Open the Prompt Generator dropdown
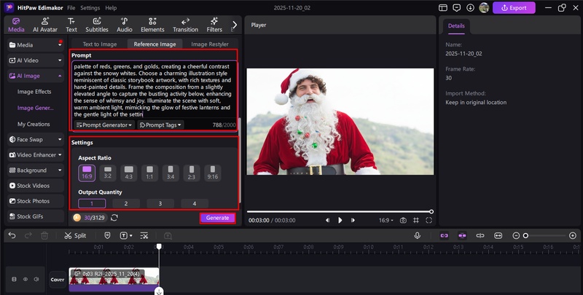The height and width of the screenshot is (295, 583). coord(104,125)
